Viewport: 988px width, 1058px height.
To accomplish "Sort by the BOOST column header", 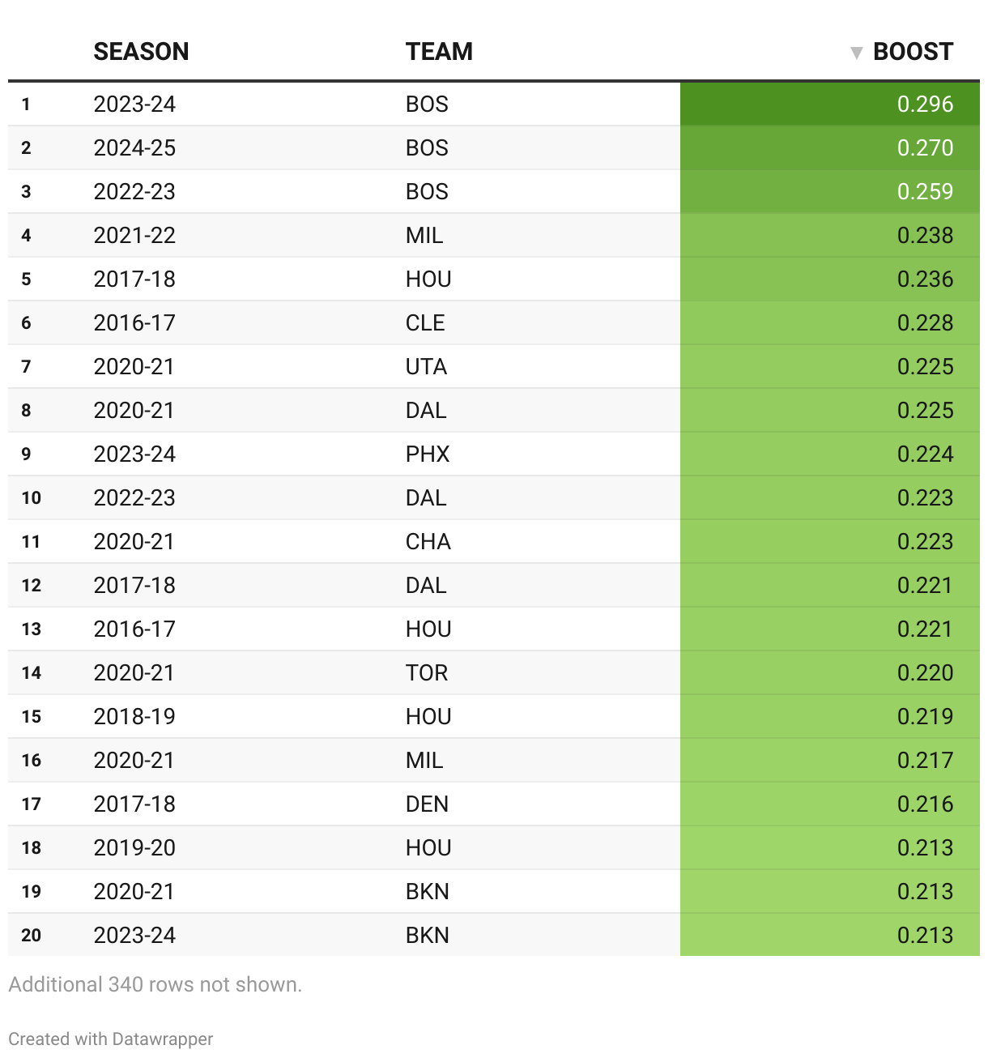I will click(913, 52).
